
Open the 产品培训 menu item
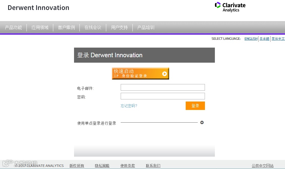tap(146, 27)
